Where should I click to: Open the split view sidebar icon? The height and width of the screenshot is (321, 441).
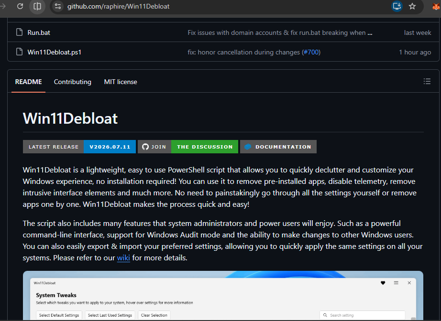(37, 6)
